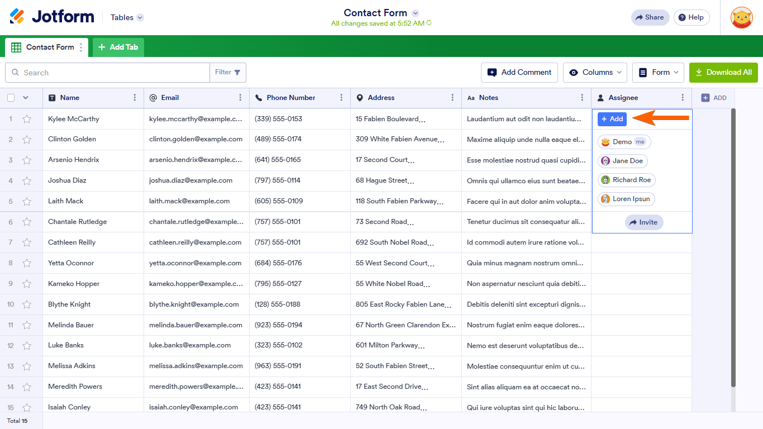Screen dimensions: 763x429
Task: Click Add Comment
Action: point(519,73)
